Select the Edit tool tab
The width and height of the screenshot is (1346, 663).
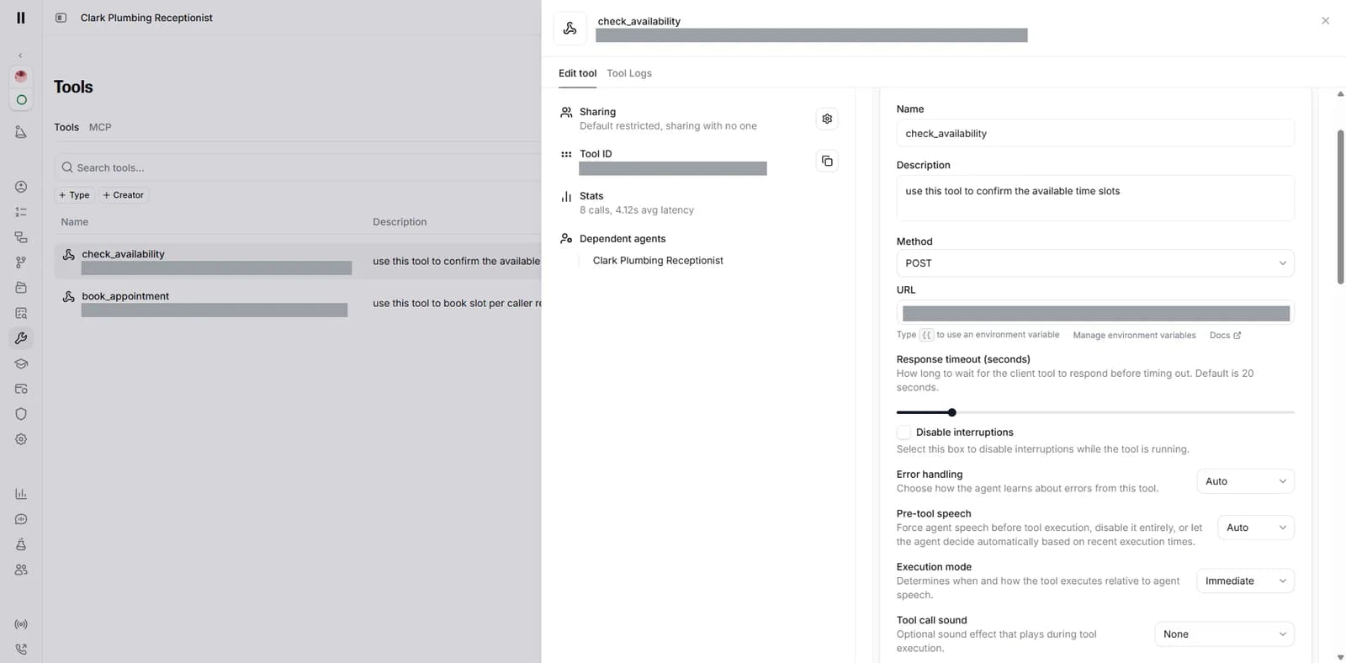tap(577, 73)
